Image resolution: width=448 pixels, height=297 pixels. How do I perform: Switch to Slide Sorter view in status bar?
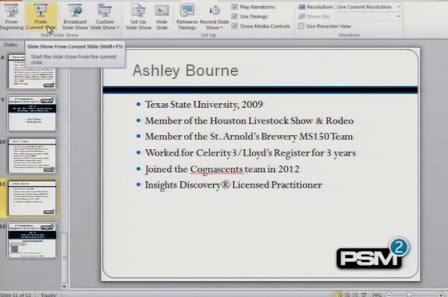347,295
